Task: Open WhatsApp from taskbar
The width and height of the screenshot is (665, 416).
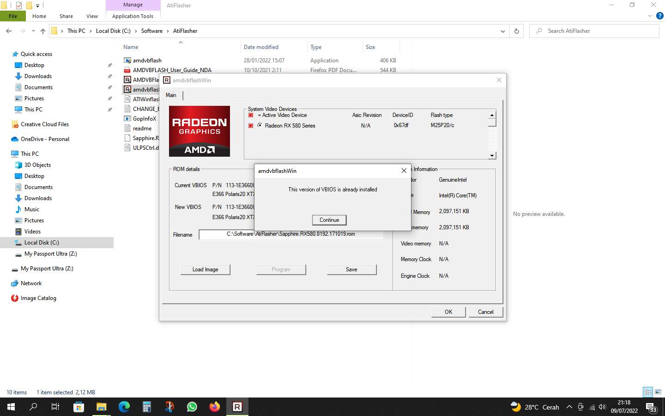Action: point(192,407)
